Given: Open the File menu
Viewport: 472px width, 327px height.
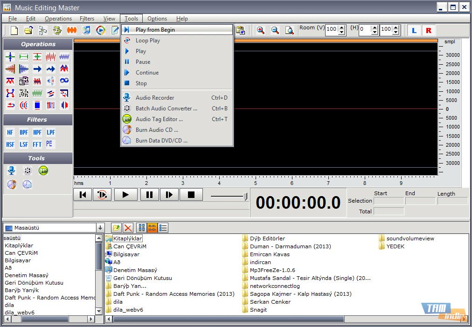Looking at the screenshot, I should pyautogui.click(x=13, y=19).
